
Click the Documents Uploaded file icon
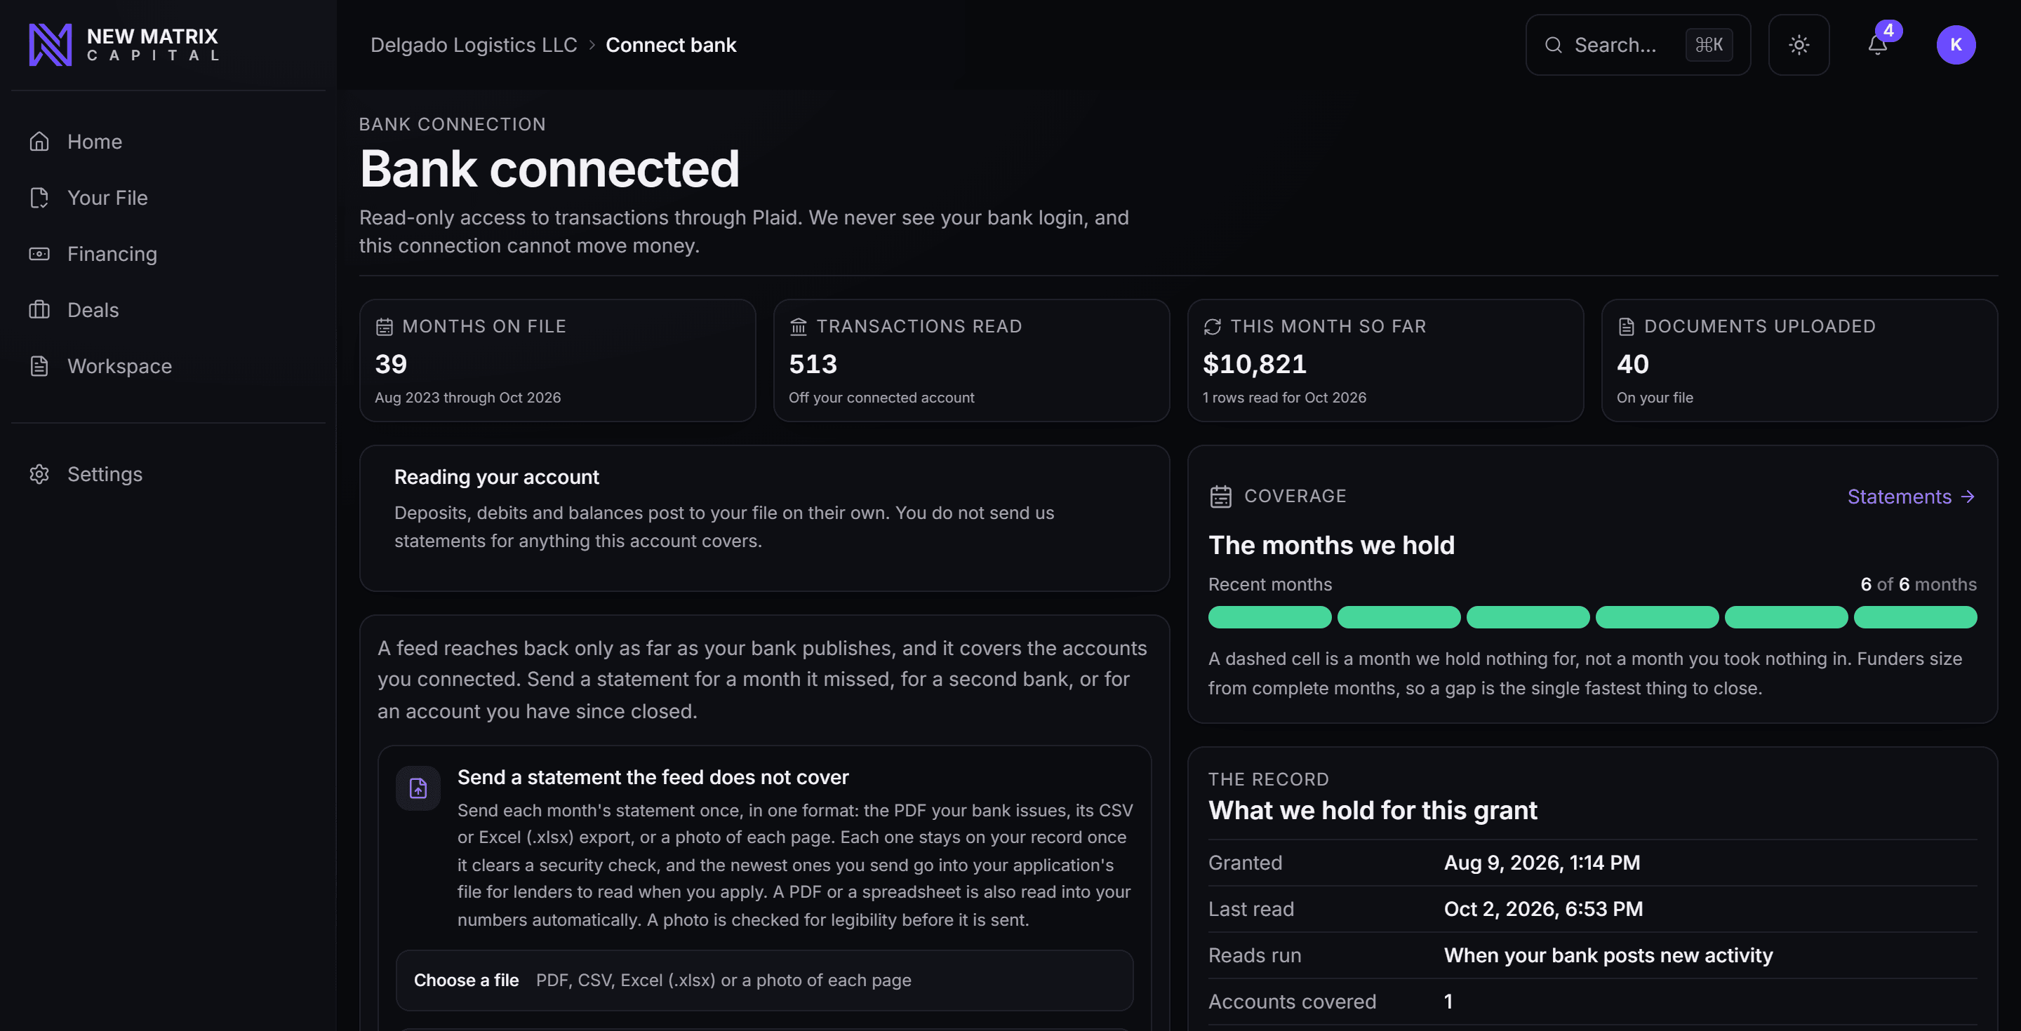tap(1626, 327)
